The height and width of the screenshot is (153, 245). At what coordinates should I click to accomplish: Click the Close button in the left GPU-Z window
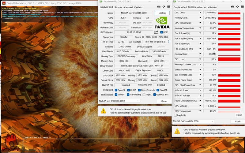click(x=164, y=101)
